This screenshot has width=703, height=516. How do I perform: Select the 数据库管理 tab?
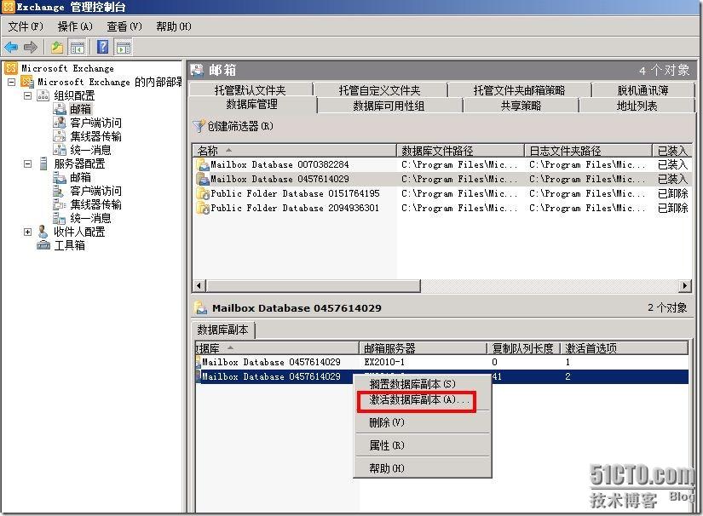click(252, 105)
